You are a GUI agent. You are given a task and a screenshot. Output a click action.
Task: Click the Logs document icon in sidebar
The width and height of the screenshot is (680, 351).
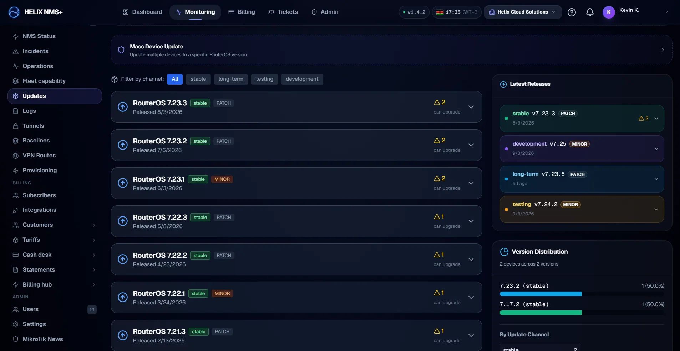click(x=16, y=111)
